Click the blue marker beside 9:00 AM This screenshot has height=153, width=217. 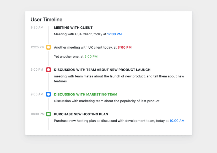point(48,94)
